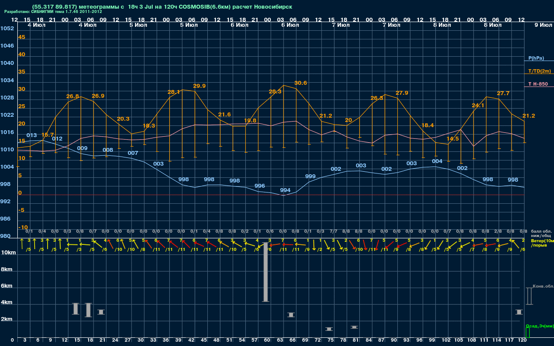Click the cloud bar above hour 21

point(101,312)
